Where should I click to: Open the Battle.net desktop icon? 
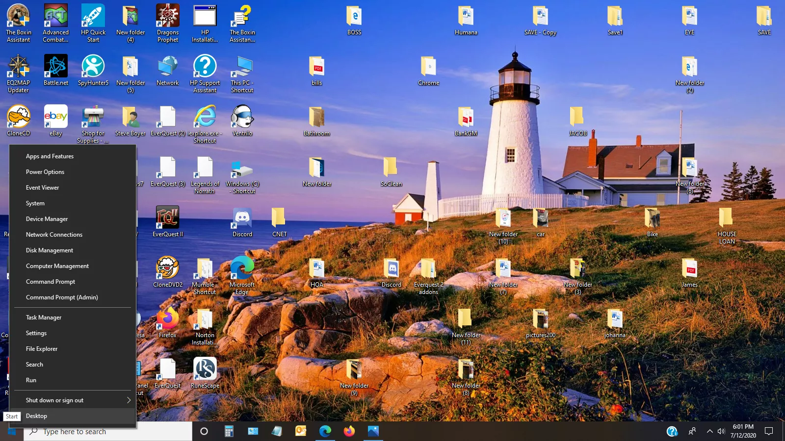click(x=56, y=67)
